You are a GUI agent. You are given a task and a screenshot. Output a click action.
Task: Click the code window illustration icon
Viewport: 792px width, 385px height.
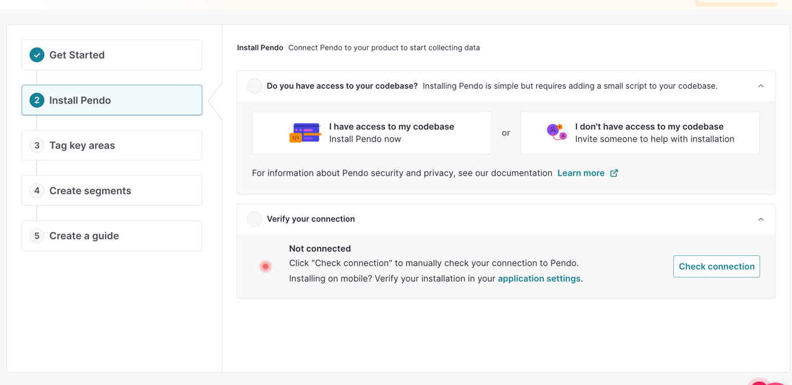[305, 133]
